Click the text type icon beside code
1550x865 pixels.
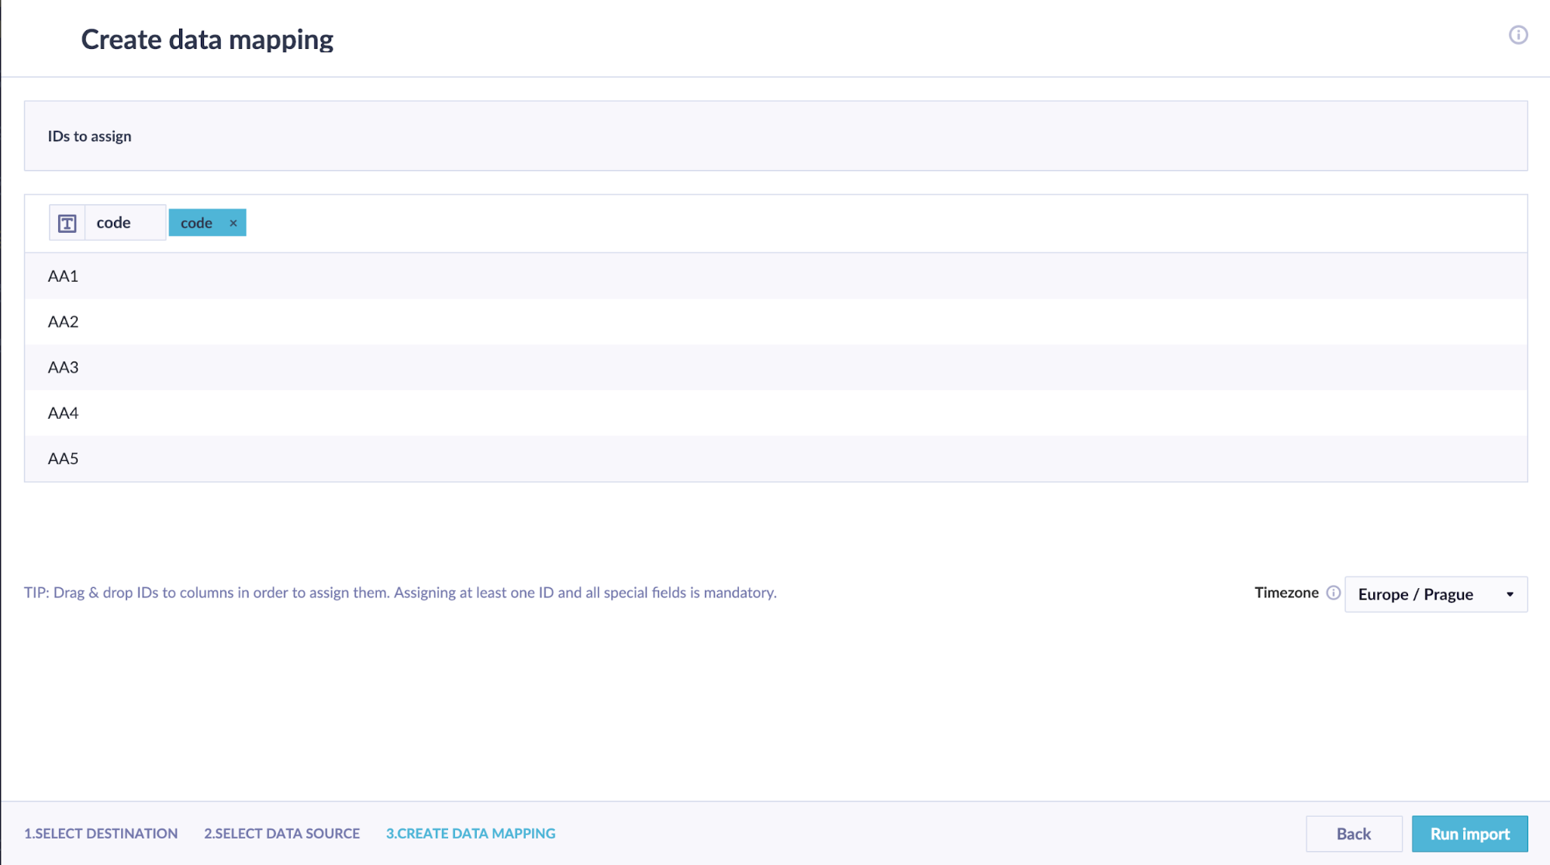(x=67, y=223)
